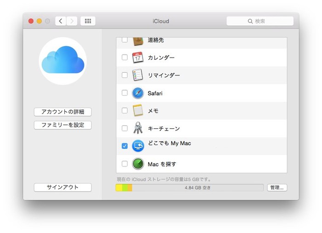
Task: Click the yellow storage bar segment
Action: pos(119,188)
